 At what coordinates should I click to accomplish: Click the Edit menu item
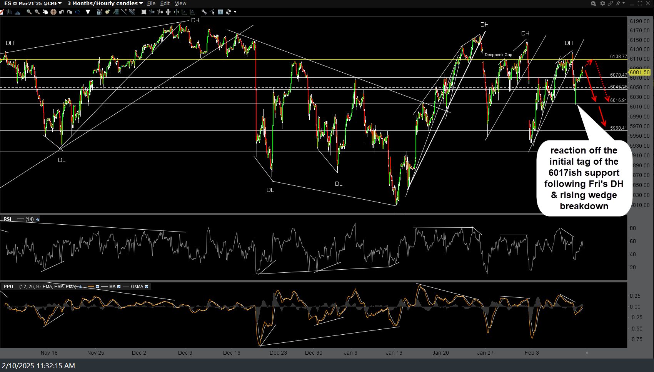[165, 3]
